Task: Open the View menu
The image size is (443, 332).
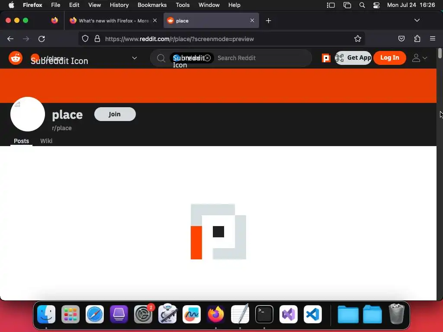Action: (94, 5)
